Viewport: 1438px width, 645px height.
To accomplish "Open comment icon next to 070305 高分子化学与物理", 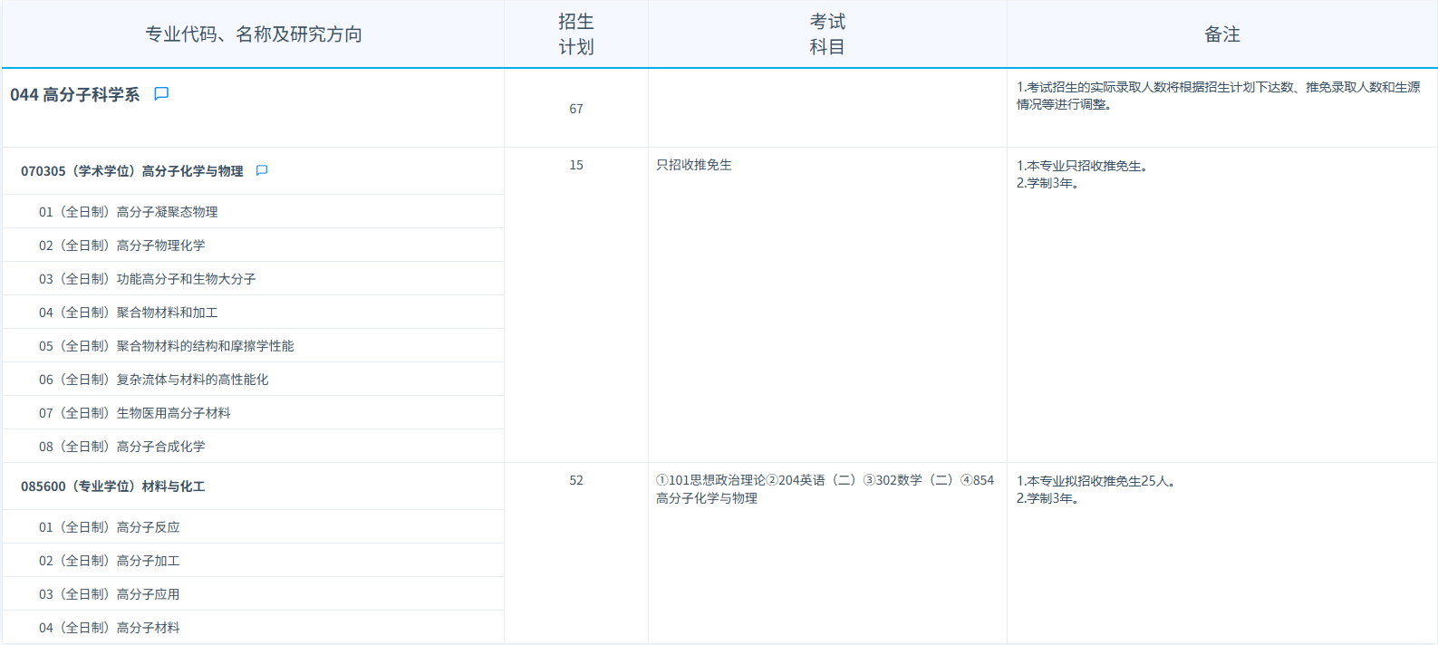I will 262,171.
